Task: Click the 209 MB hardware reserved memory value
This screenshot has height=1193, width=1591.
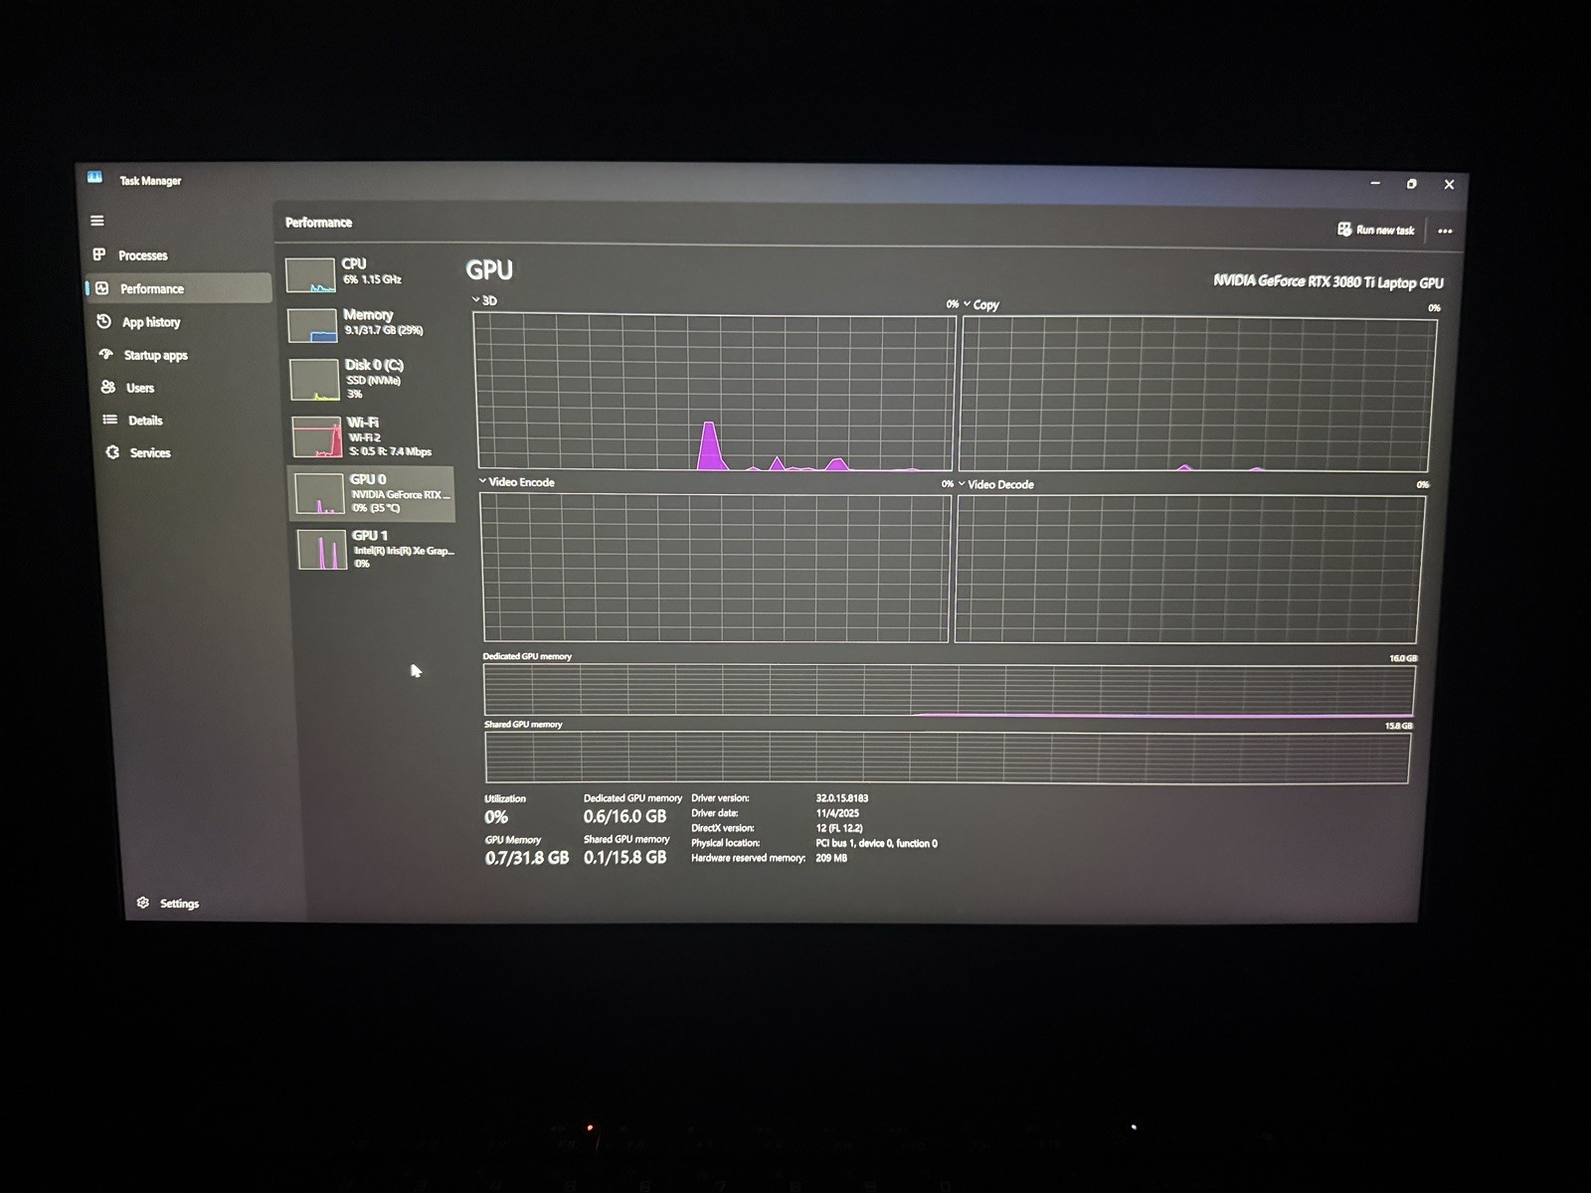Action: pyautogui.click(x=831, y=858)
